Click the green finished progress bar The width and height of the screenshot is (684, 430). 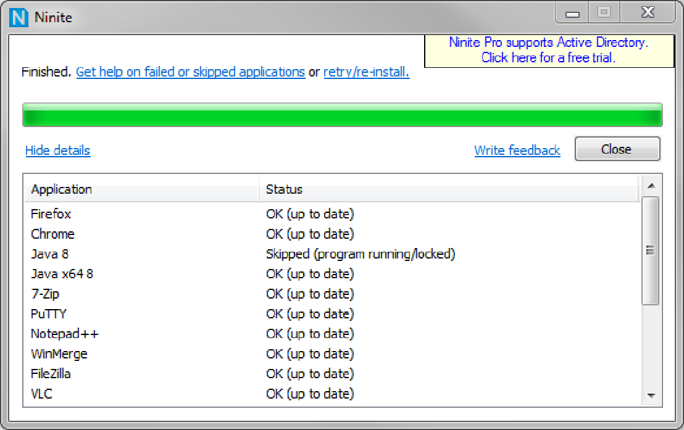click(343, 115)
